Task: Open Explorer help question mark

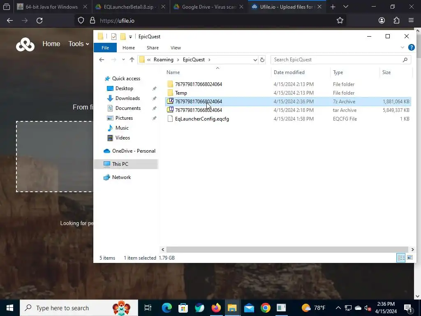Action: [x=411, y=48]
